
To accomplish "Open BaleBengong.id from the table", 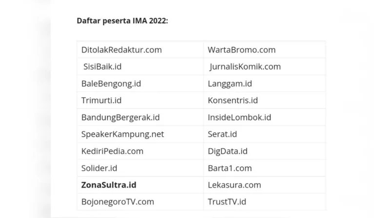I will click(x=111, y=84).
